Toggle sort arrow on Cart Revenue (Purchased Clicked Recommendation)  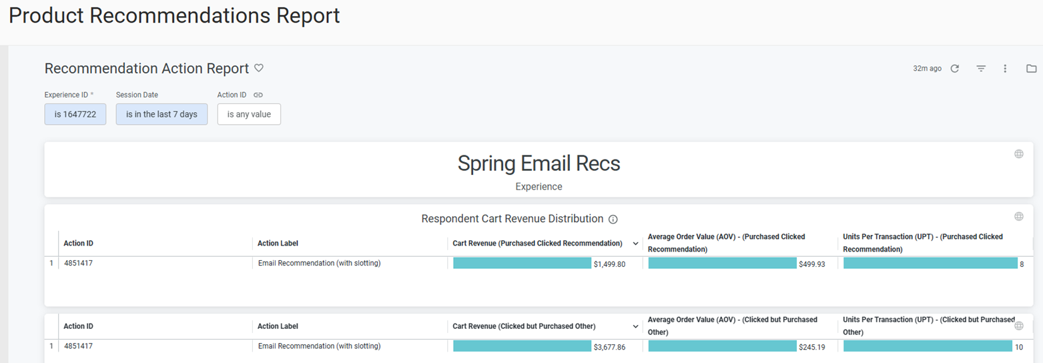point(636,244)
